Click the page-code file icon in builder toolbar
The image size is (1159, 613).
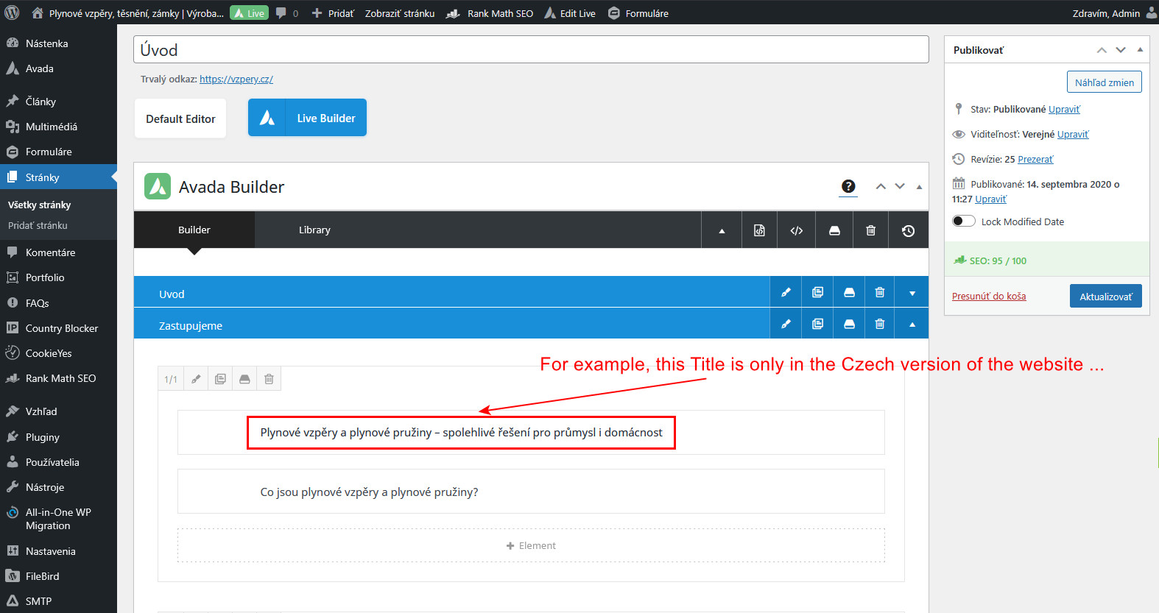pos(759,230)
